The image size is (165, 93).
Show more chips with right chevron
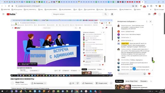151,81
